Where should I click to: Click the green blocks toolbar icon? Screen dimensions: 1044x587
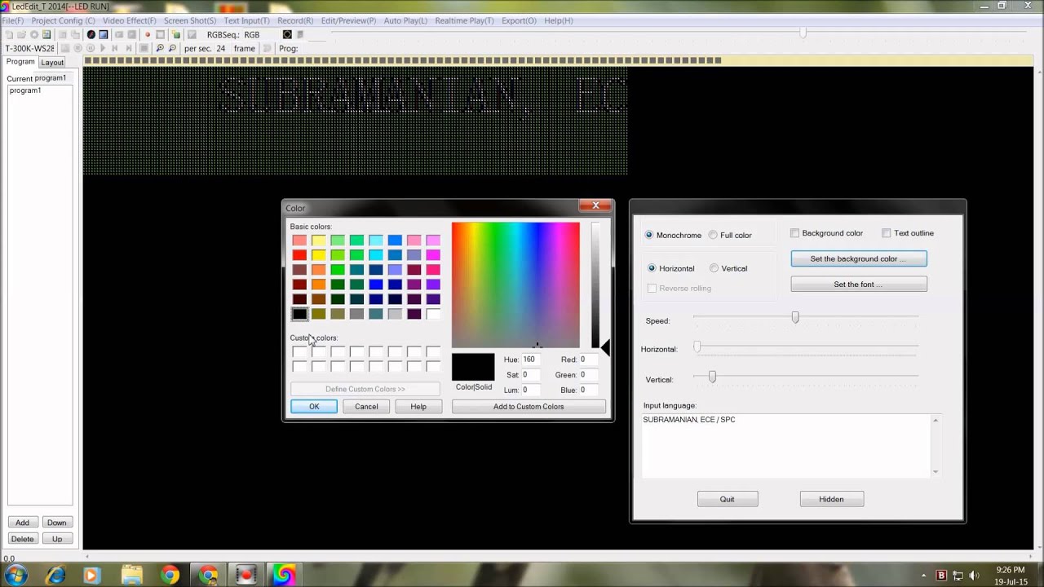(175, 34)
